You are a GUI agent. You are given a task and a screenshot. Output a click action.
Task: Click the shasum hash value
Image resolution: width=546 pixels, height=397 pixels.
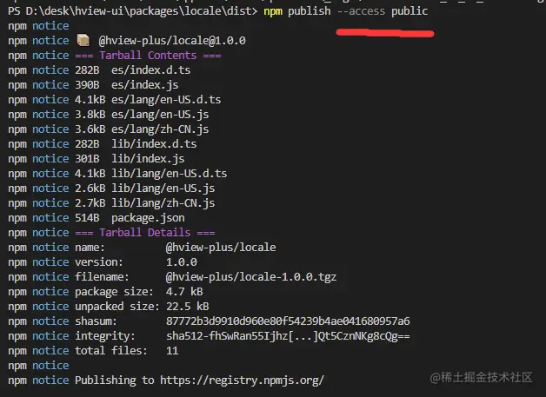pyautogui.click(x=288, y=321)
